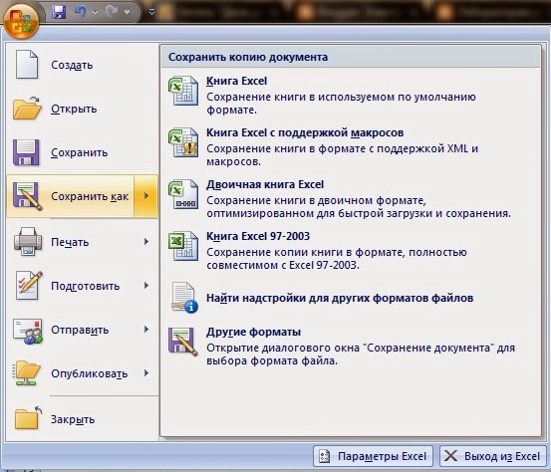551x472 pixels.
Task: Click the Выход из Excel button
Action: (x=493, y=456)
